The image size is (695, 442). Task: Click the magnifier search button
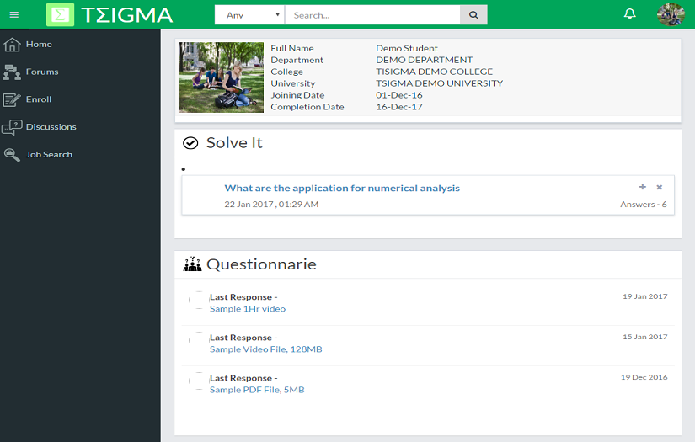tap(473, 15)
